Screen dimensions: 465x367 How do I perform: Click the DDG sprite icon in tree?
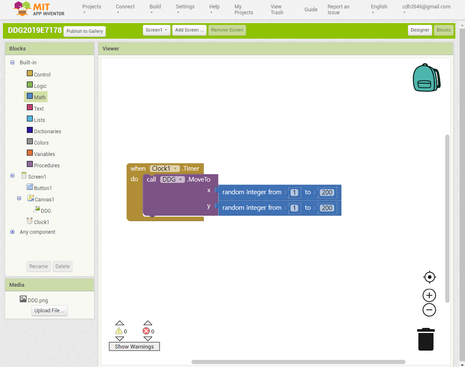click(37, 209)
